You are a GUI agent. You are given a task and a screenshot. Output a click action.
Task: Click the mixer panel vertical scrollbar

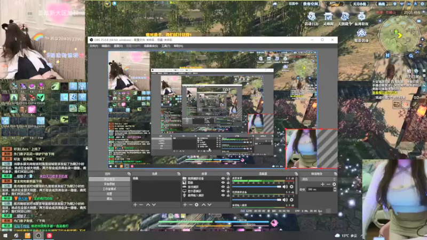[297, 186]
